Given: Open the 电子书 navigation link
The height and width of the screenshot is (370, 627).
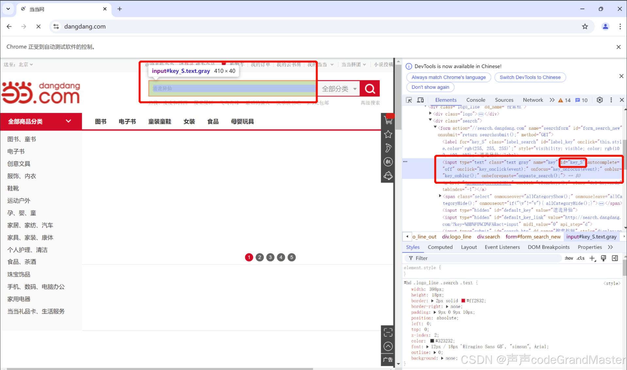Looking at the screenshot, I should click(x=127, y=122).
